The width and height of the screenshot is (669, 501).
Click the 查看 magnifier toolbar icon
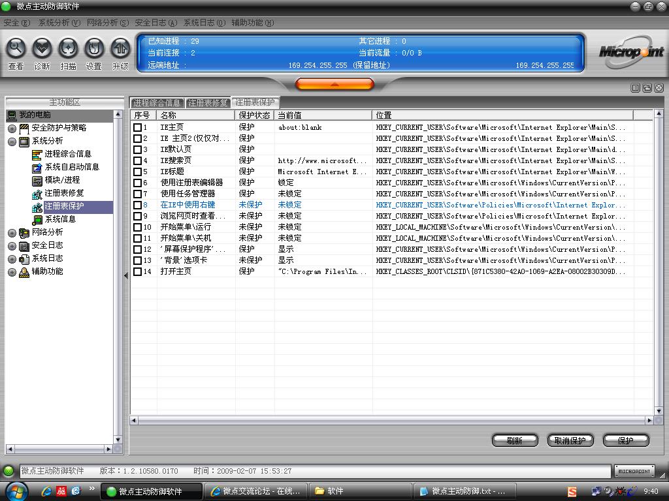[x=16, y=48]
